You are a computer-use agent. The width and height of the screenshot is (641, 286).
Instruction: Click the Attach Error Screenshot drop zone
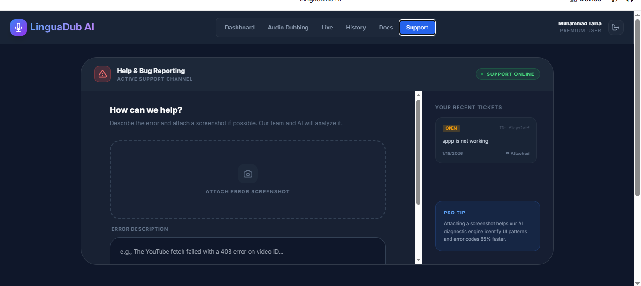click(248, 180)
